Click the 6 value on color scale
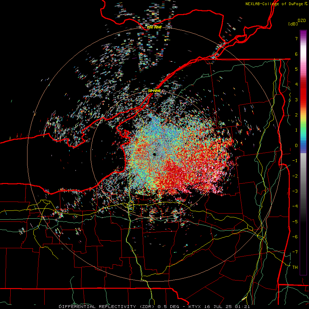 296,54
